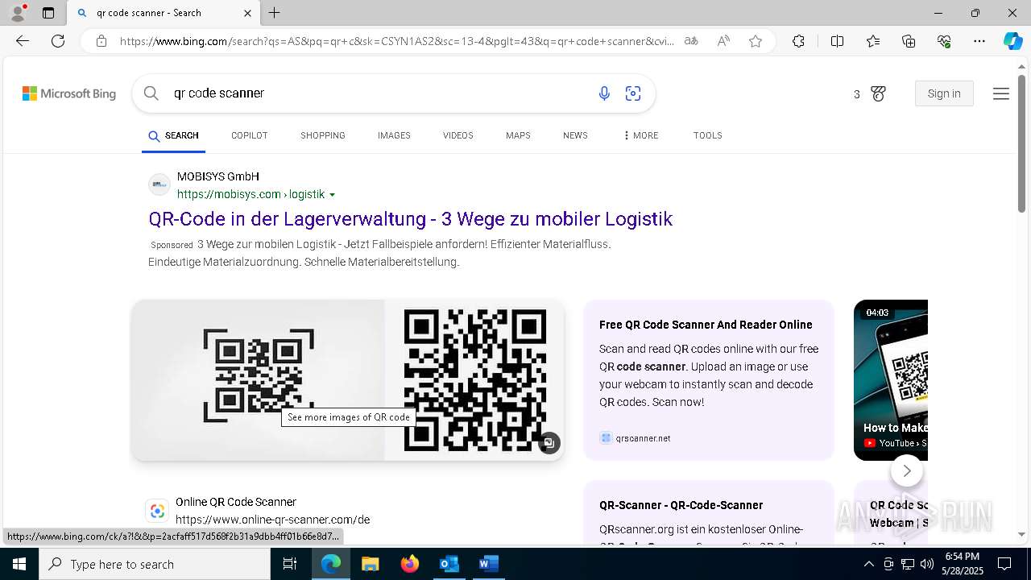
Task: Show next cards with carousel arrow
Action: [x=907, y=471]
